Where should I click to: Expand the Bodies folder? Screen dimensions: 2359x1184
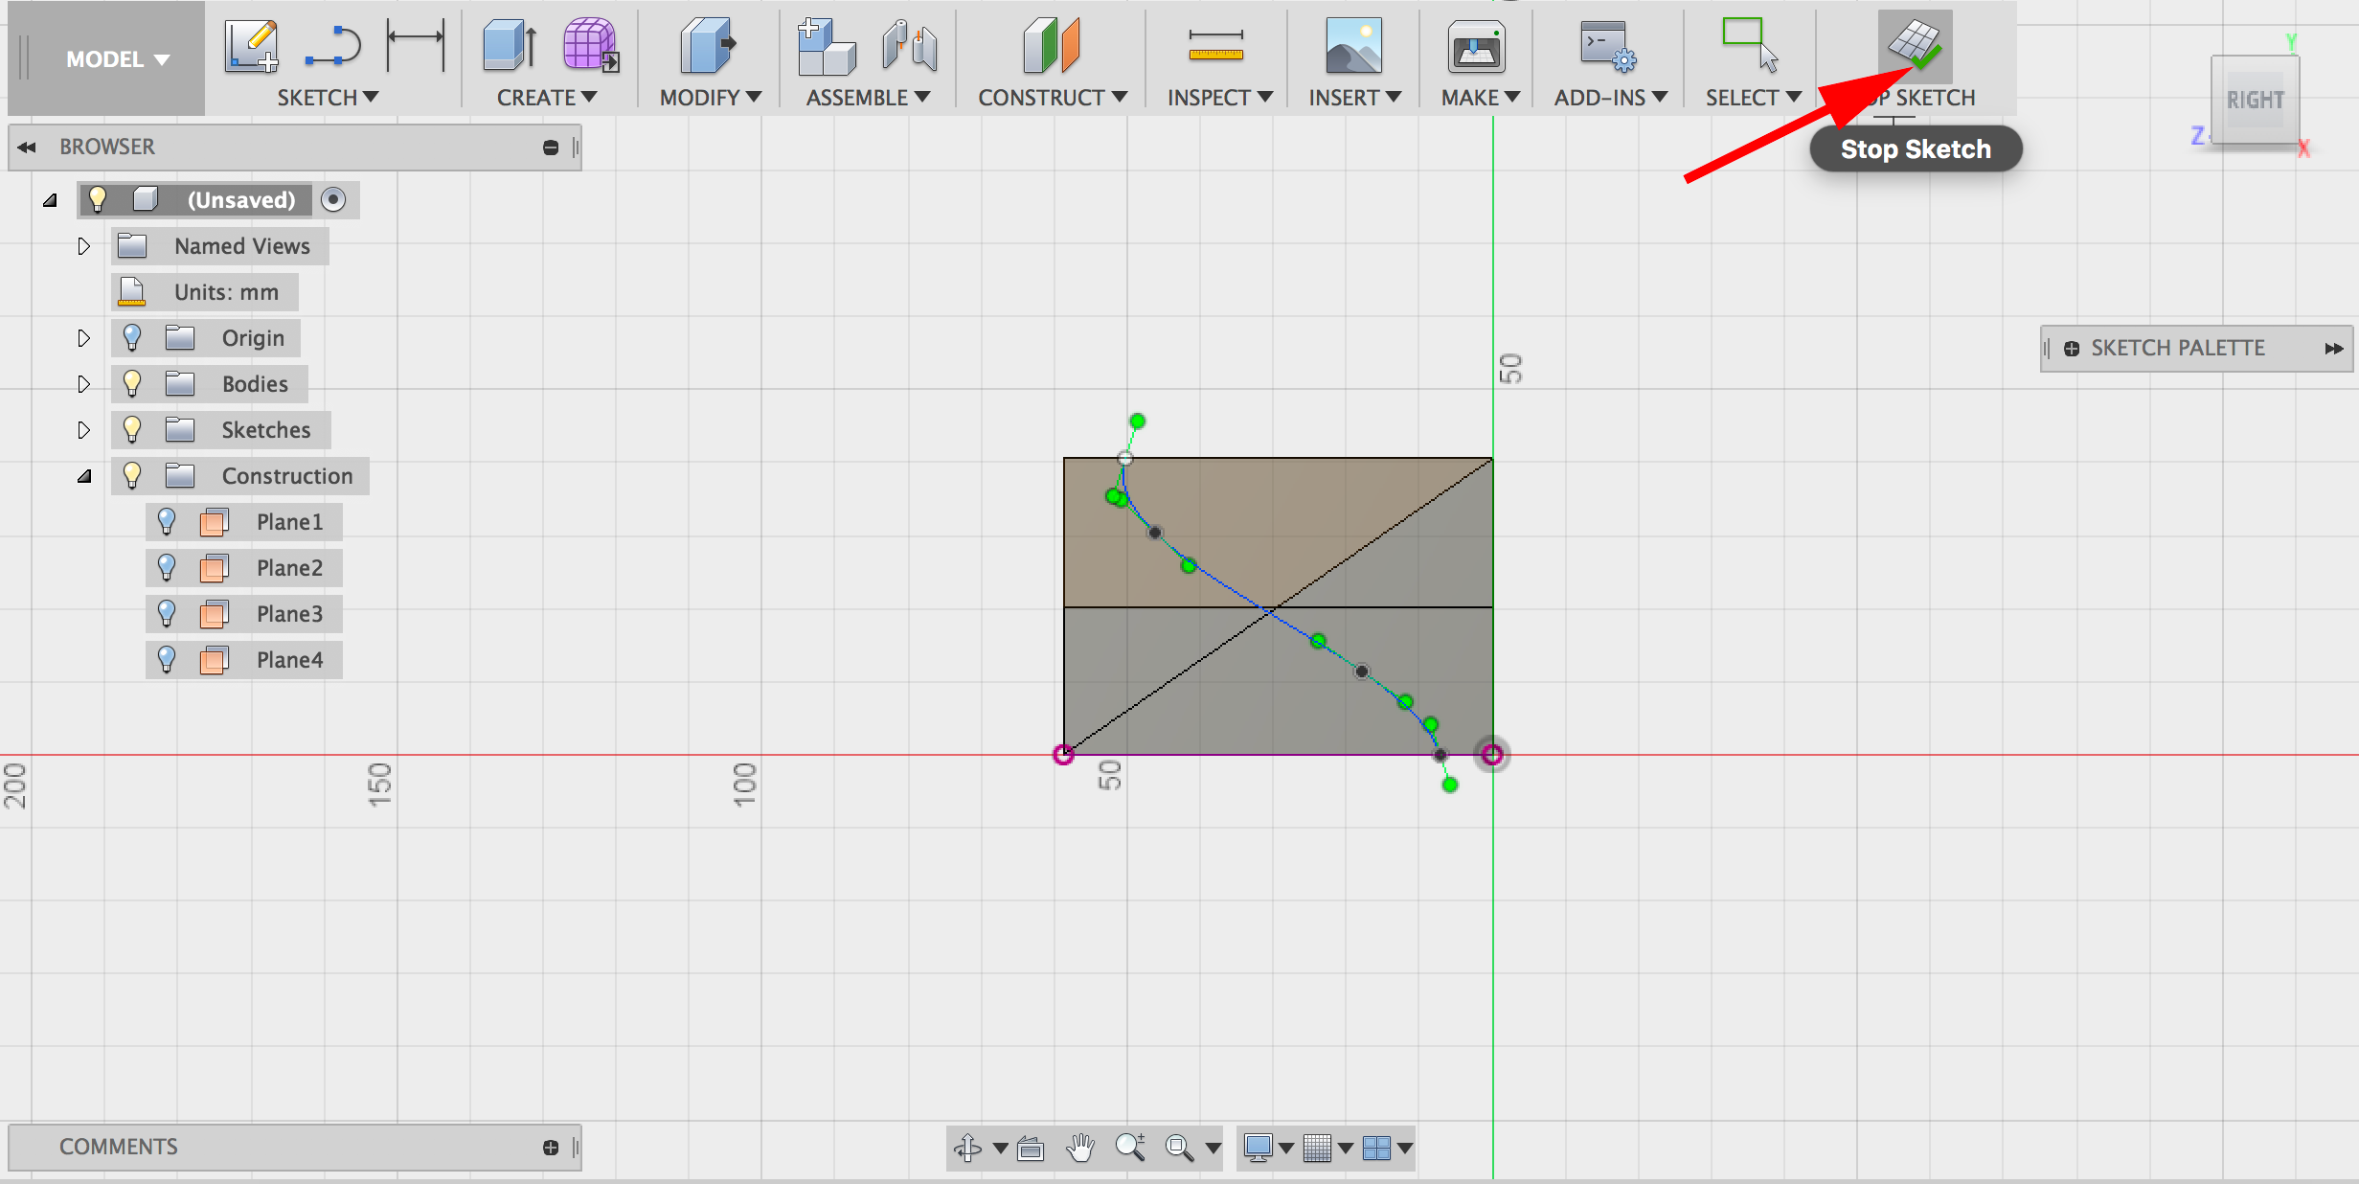[84, 384]
